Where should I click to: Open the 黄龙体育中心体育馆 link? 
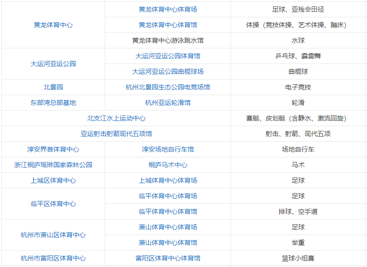pyautogui.click(x=168, y=25)
